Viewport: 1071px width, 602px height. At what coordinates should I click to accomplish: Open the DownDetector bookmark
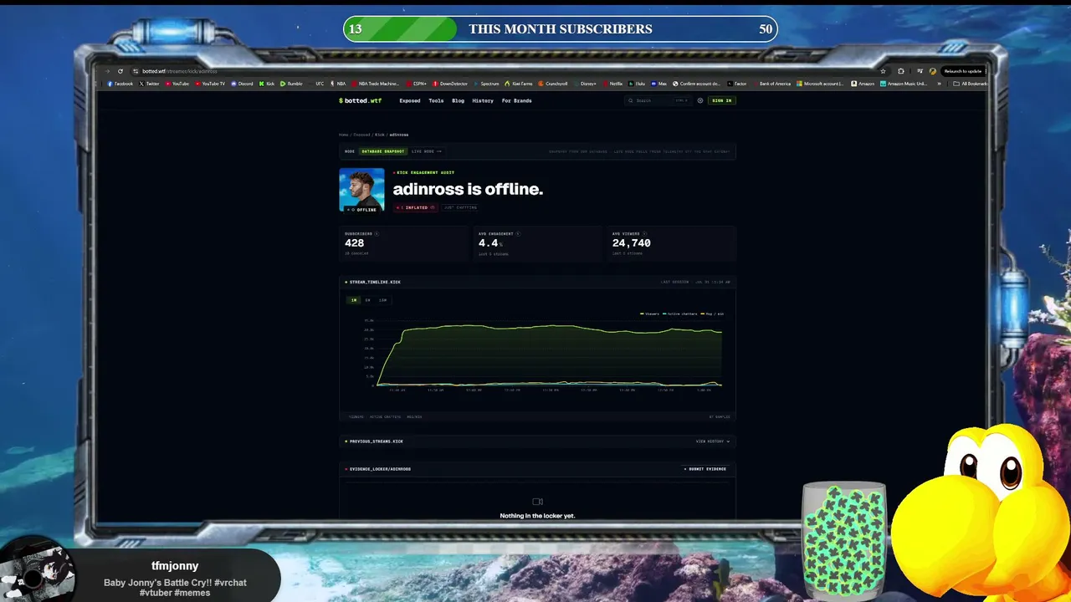(450, 84)
